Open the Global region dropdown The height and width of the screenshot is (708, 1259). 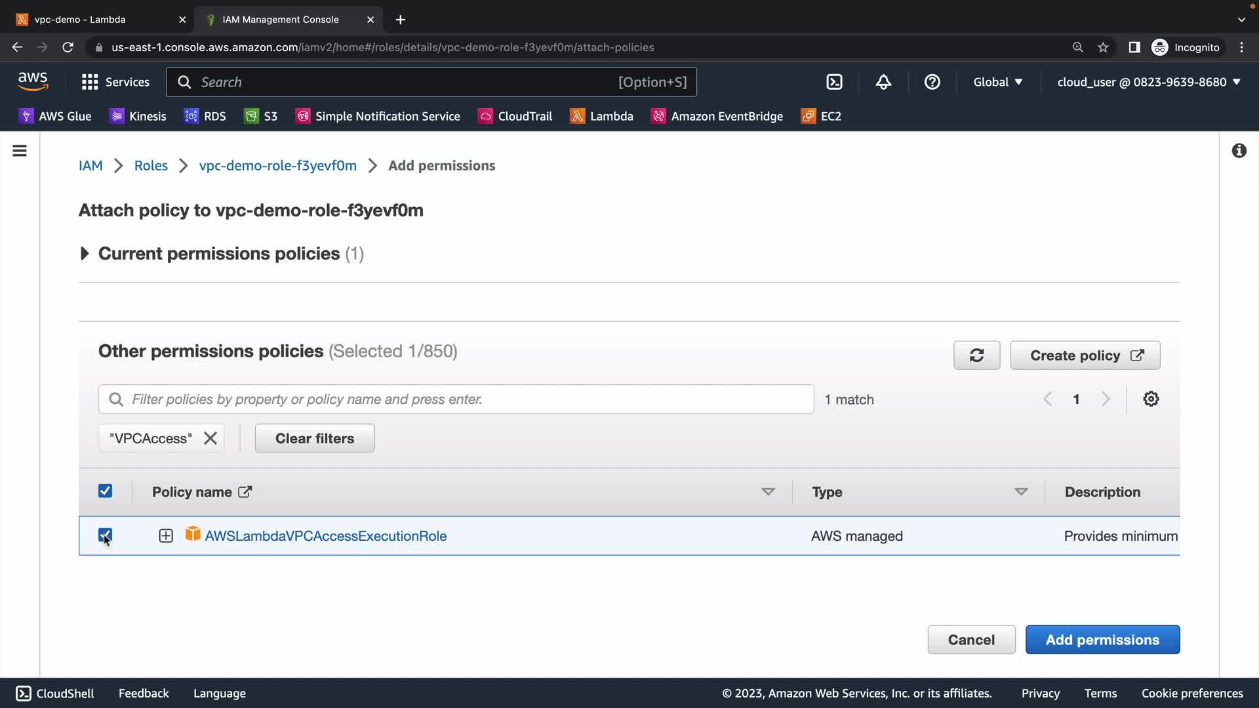coord(997,82)
